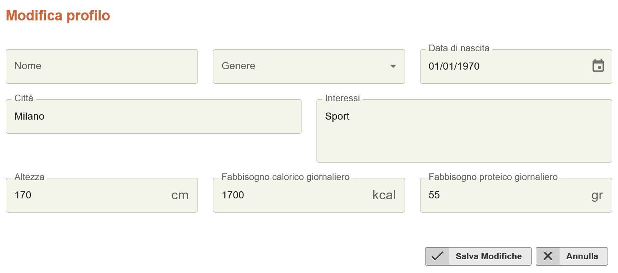Click the Fabbisogno calorico giornaliero field
The image size is (618, 273).
tap(309, 195)
